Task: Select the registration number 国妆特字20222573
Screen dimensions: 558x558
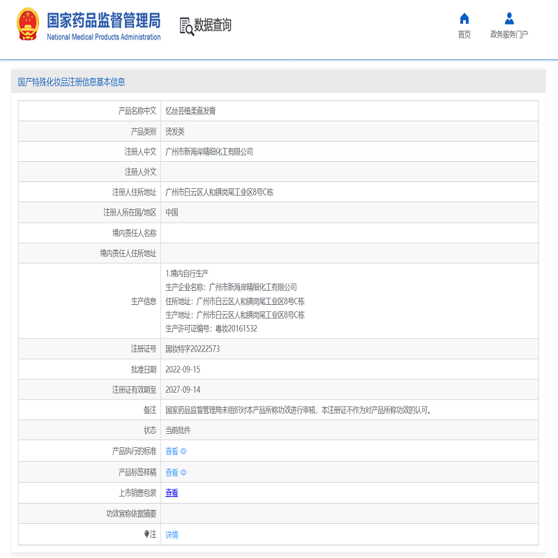Action: (194, 350)
